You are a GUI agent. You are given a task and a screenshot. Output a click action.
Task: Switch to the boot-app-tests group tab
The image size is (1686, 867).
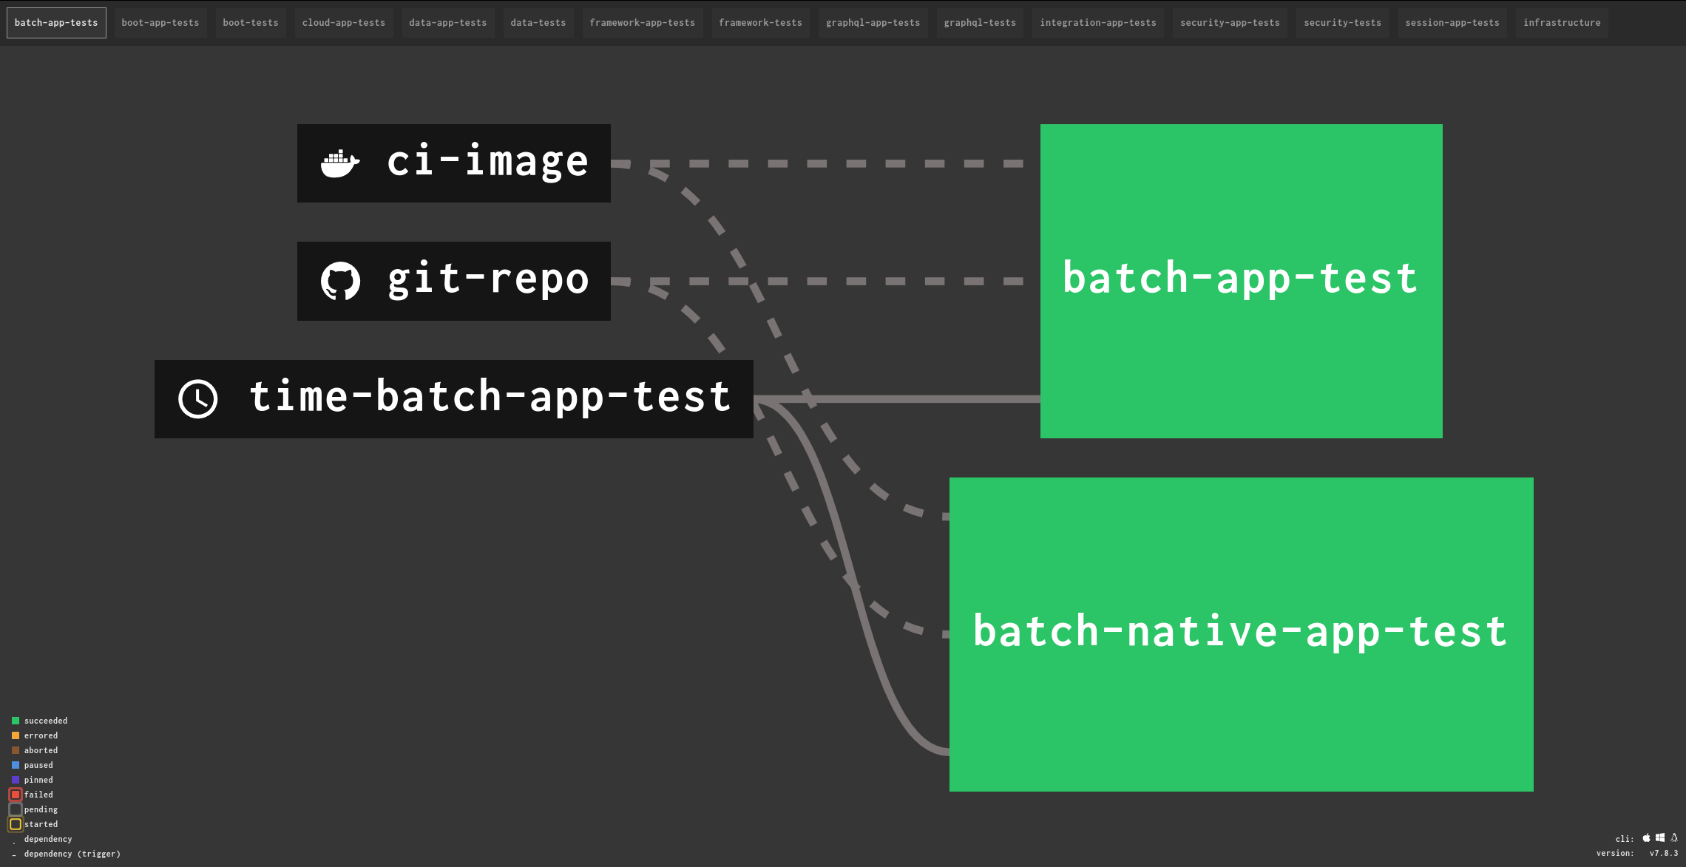pos(160,23)
